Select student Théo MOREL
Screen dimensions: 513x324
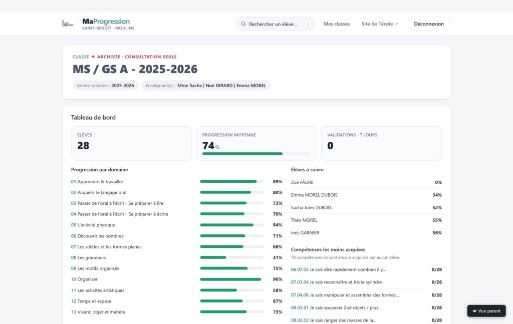point(366,220)
